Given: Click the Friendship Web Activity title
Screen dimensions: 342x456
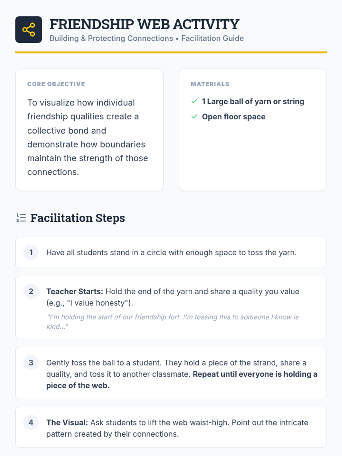Looking at the screenshot, I should click(x=144, y=24).
